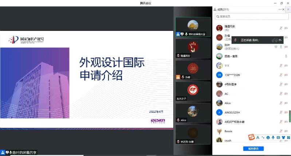Click 陈叶 avatar in member list

coord(219,47)
